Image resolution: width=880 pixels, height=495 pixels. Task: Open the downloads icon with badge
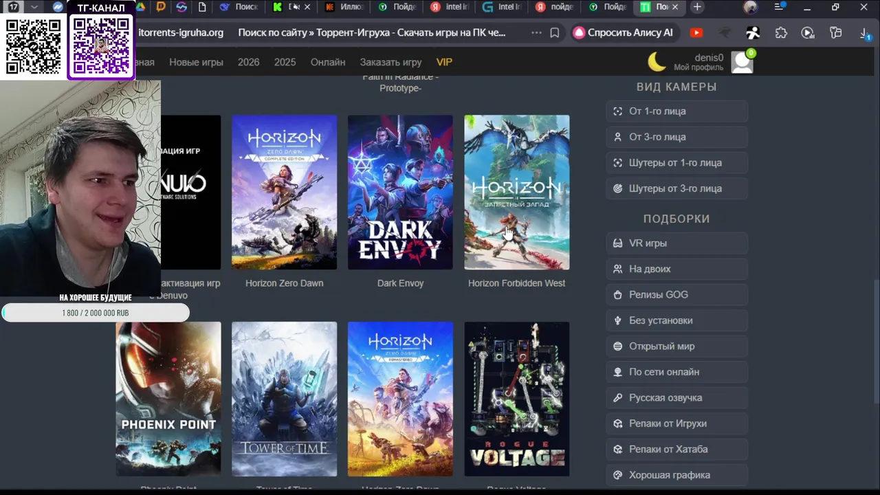865,32
